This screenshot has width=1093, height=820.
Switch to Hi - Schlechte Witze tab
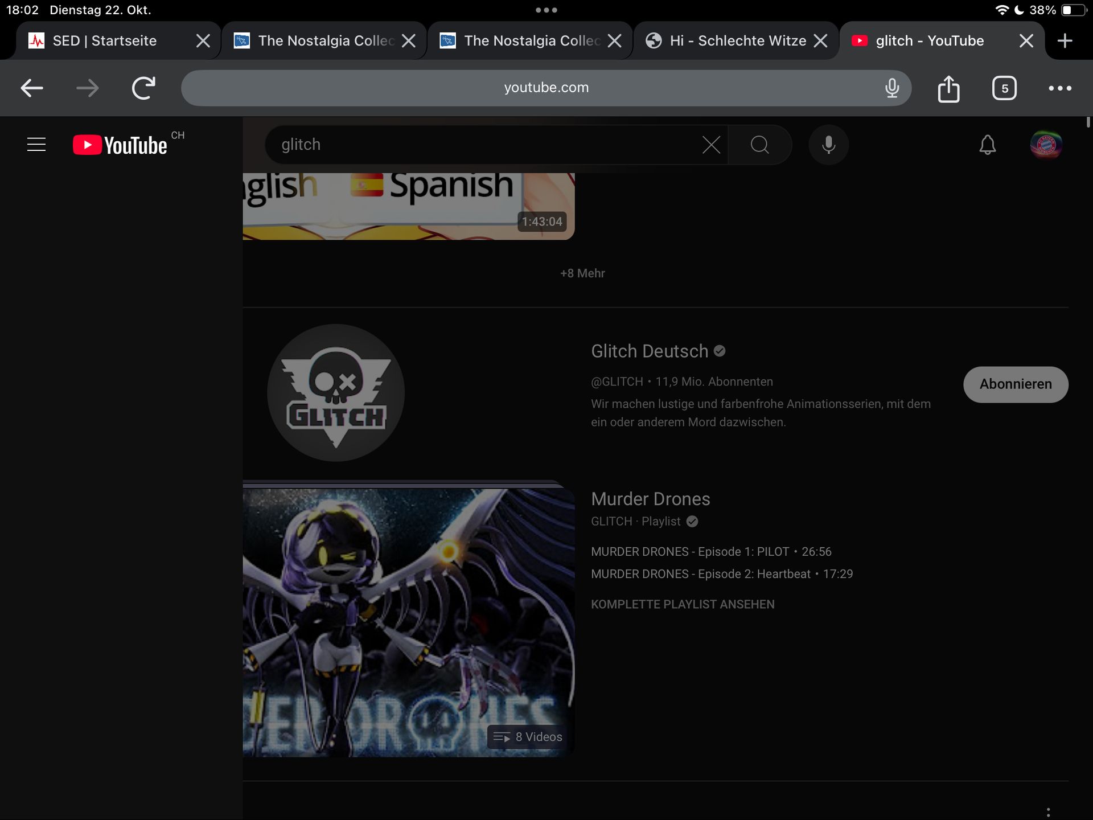click(737, 41)
